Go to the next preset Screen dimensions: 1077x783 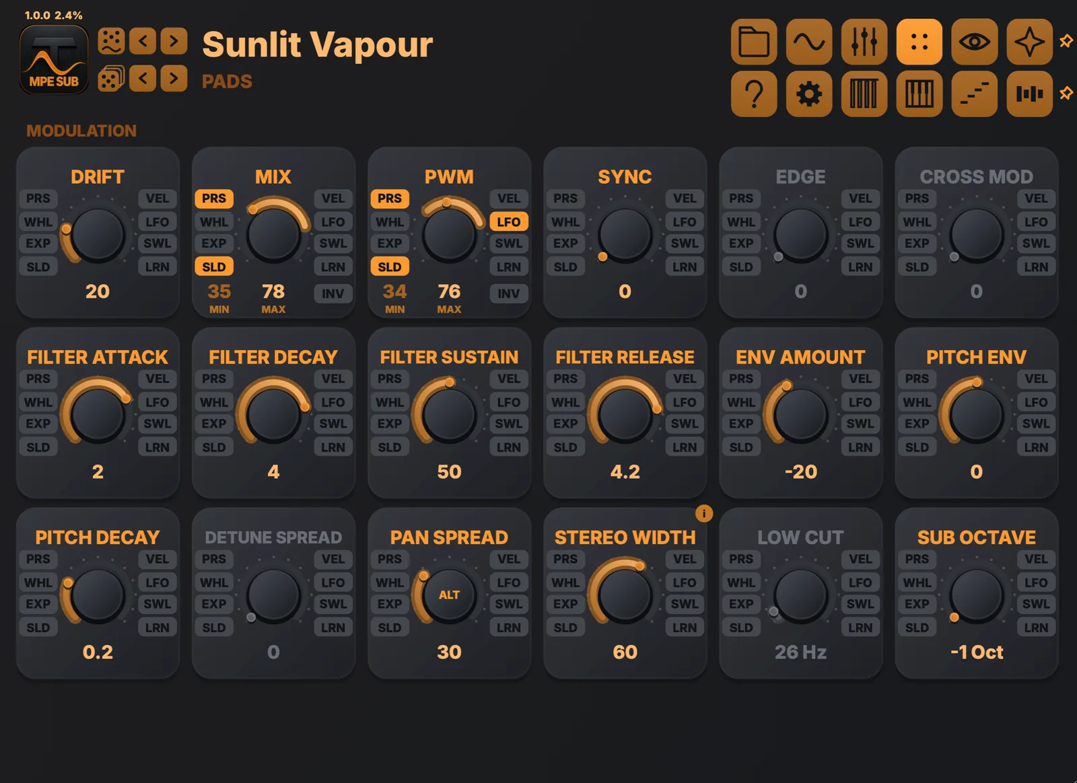(174, 41)
